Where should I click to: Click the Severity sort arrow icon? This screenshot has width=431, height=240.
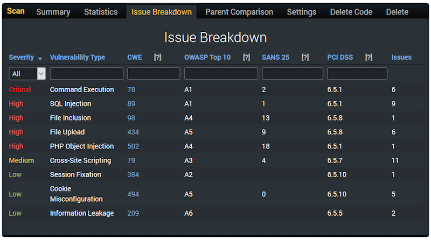pyautogui.click(x=40, y=58)
